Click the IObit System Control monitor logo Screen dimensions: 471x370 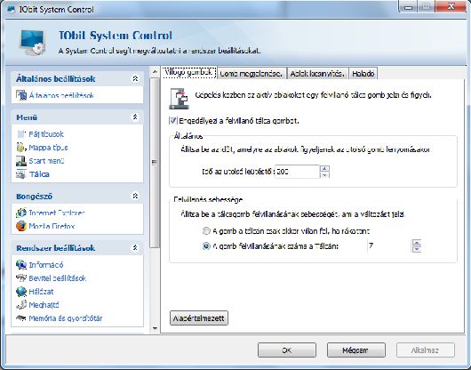[32, 42]
